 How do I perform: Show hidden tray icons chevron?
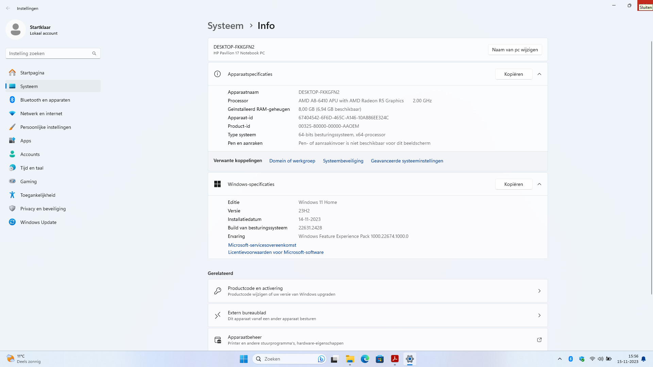(x=560, y=359)
